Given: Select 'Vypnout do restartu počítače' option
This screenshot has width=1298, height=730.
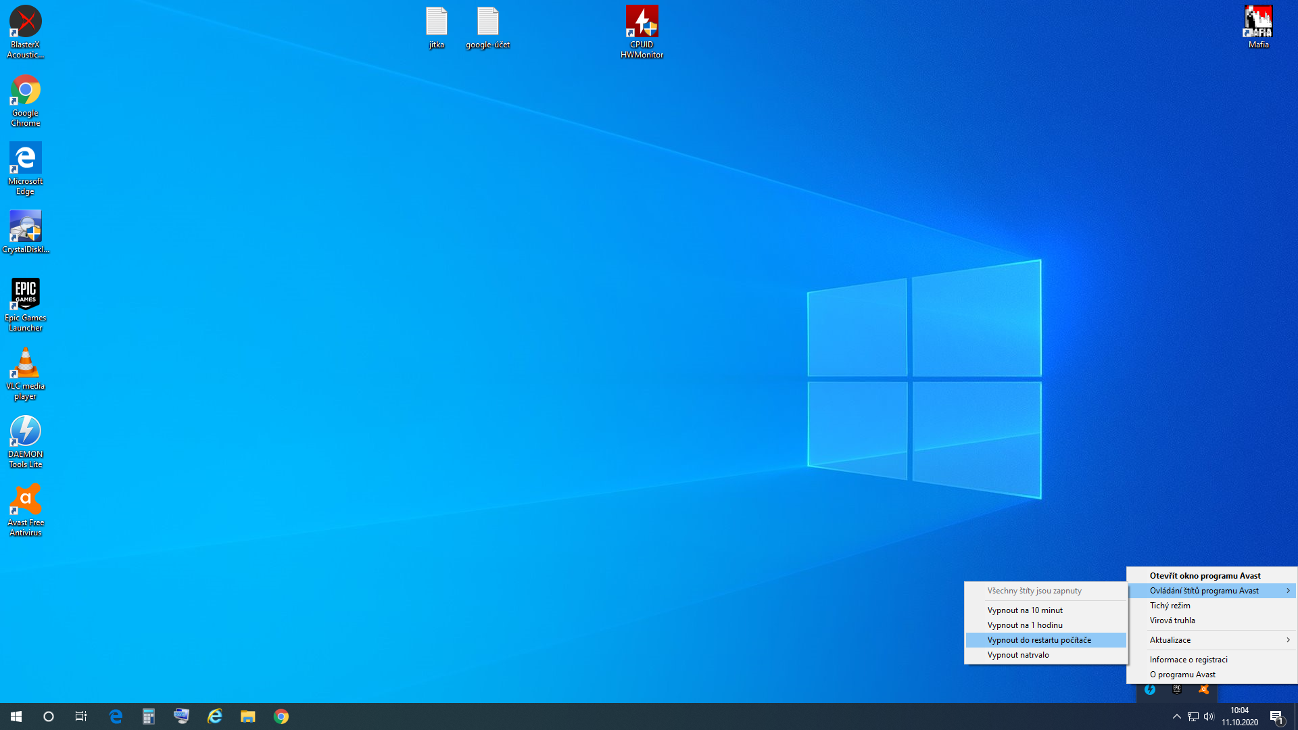Looking at the screenshot, I should pos(1039,640).
